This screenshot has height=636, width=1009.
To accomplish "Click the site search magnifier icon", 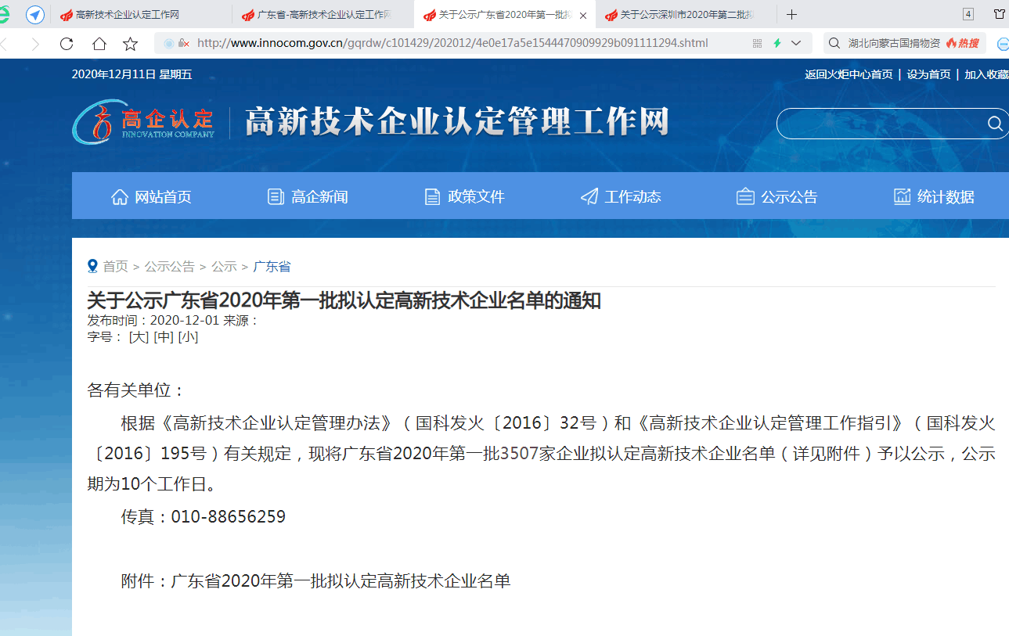I will tap(993, 124).
